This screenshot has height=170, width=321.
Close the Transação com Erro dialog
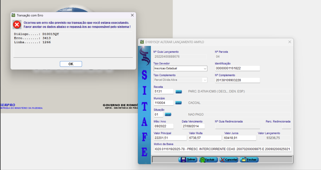[x=132, y=15]
